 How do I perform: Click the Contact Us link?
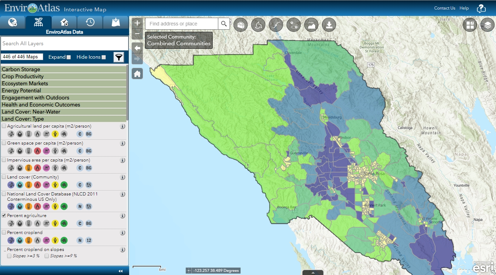click(x=444, y=8)
